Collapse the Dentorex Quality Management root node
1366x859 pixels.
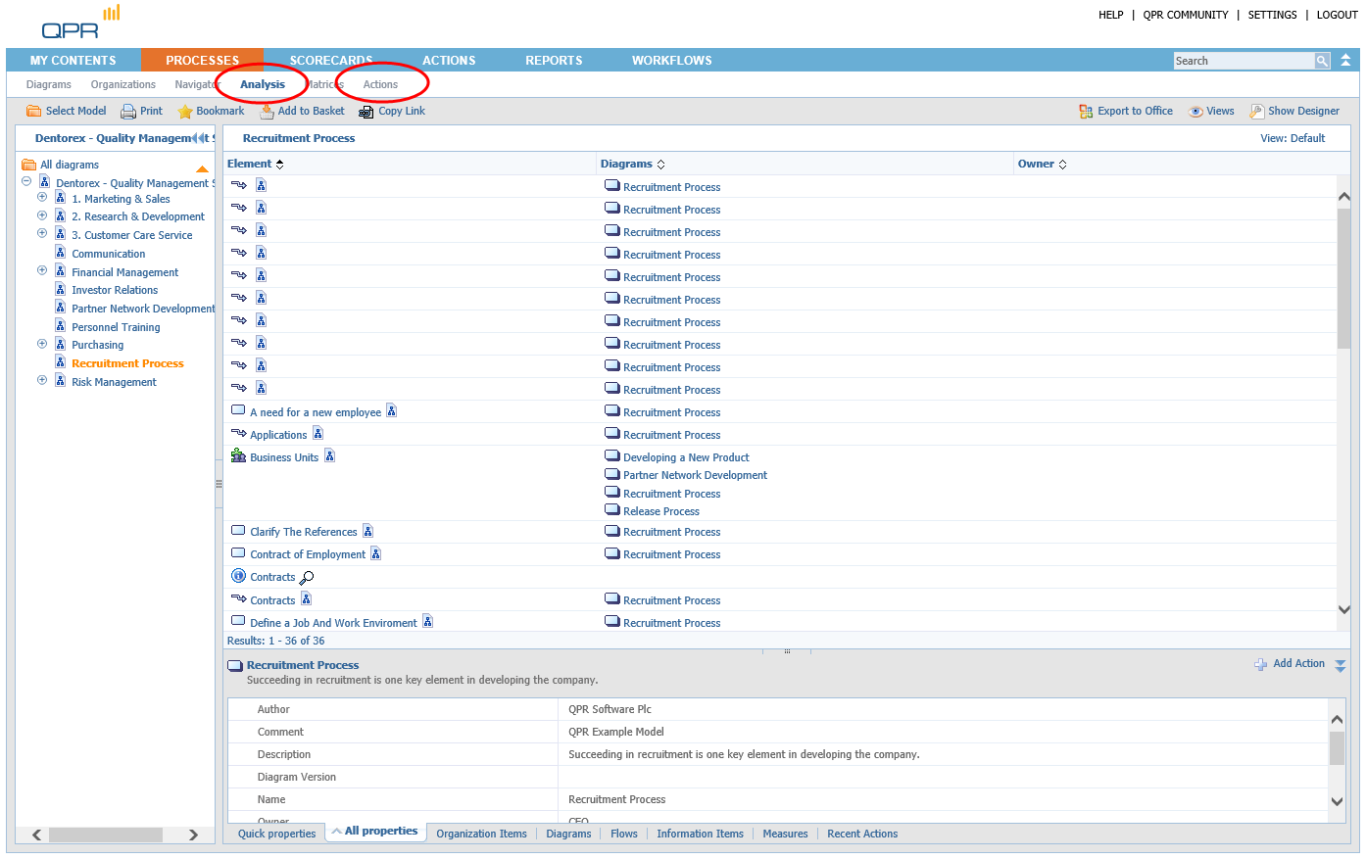24,180
